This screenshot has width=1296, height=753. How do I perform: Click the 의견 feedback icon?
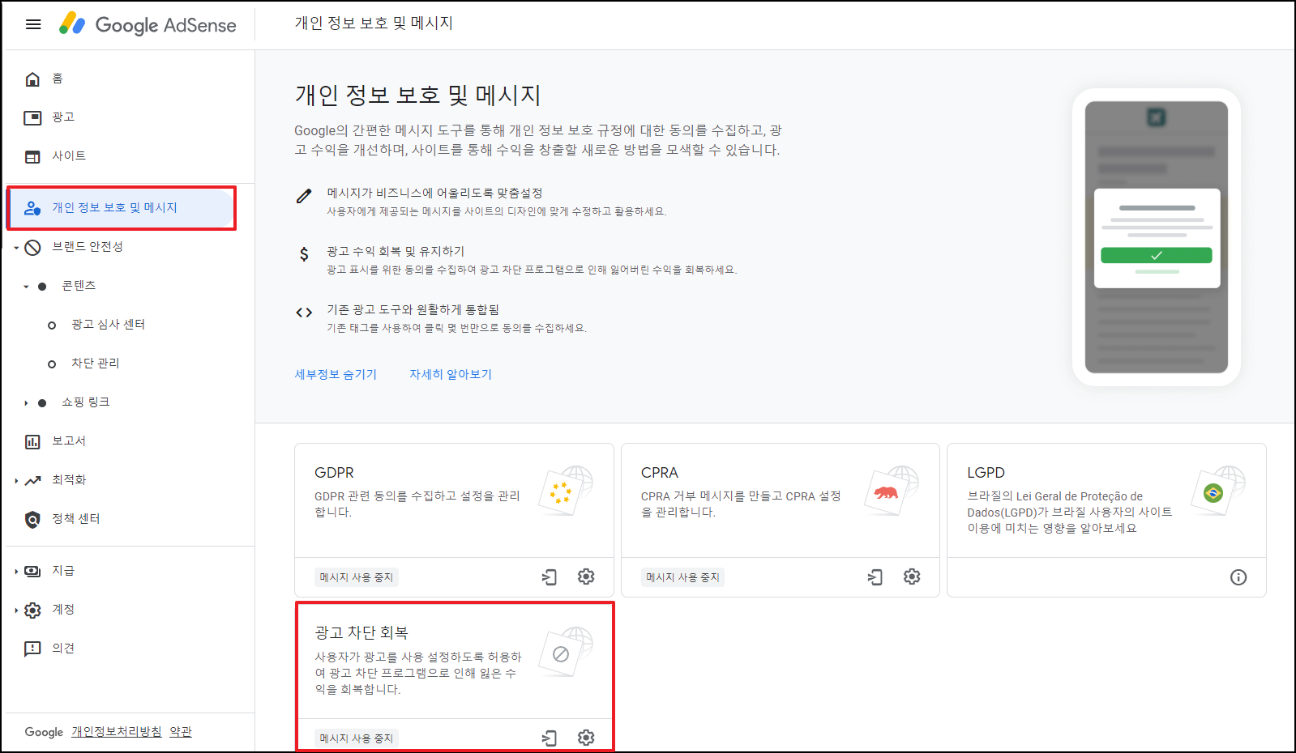(32, 649)
